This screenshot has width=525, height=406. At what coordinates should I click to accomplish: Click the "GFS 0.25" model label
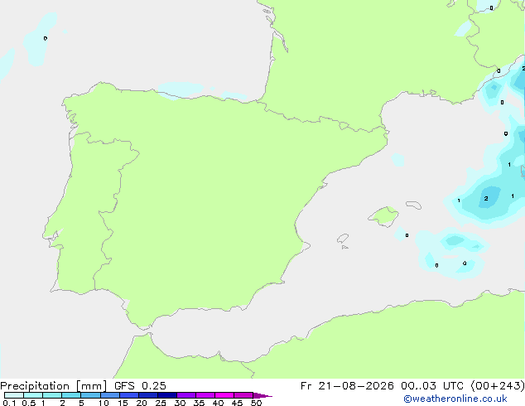pos(140,386)
